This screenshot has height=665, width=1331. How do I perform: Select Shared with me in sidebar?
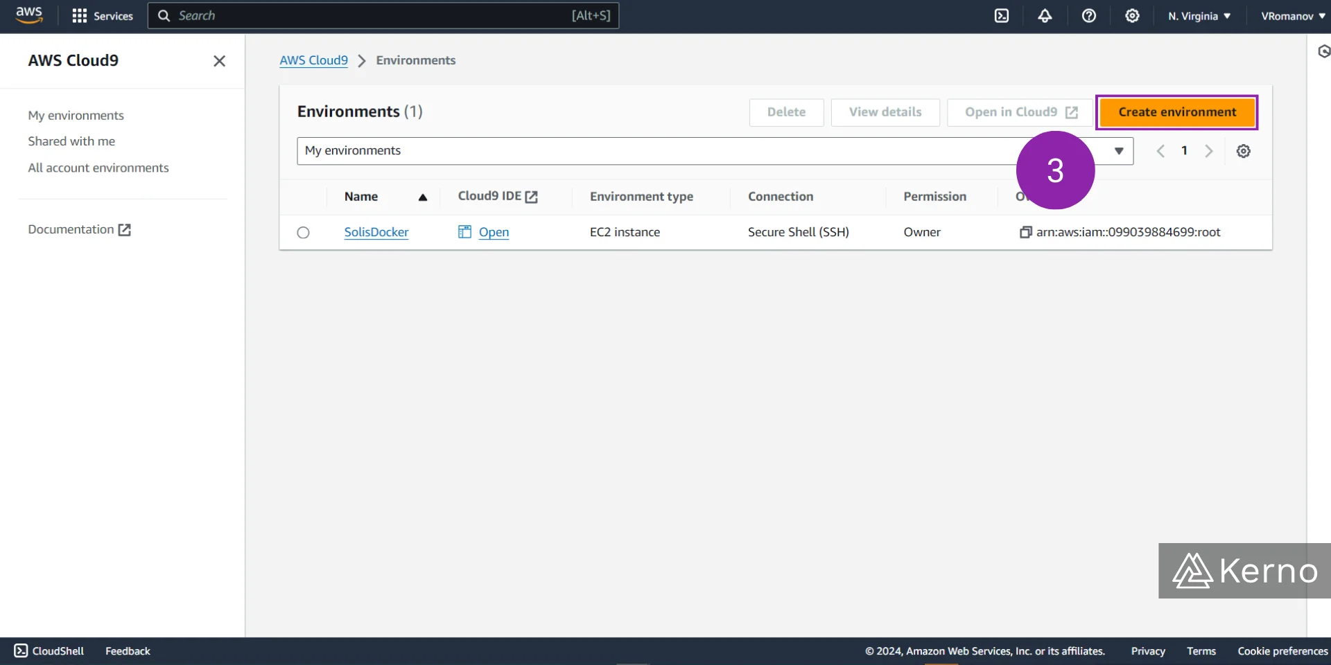point(71,141)
